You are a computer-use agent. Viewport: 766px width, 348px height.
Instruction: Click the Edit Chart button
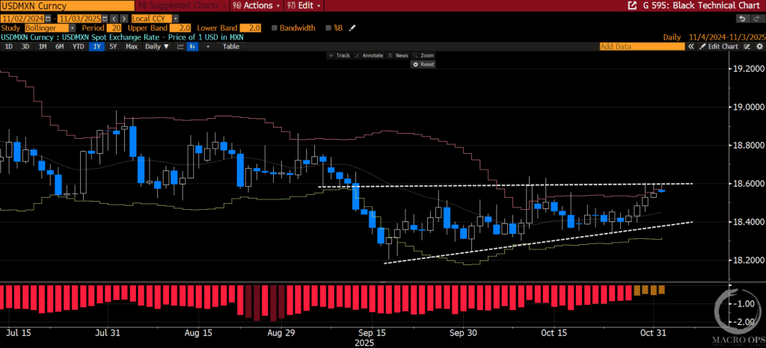[x=720, y=46]
